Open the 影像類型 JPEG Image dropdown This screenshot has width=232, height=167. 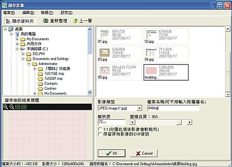pyautogui.click(x=139, y=108)
